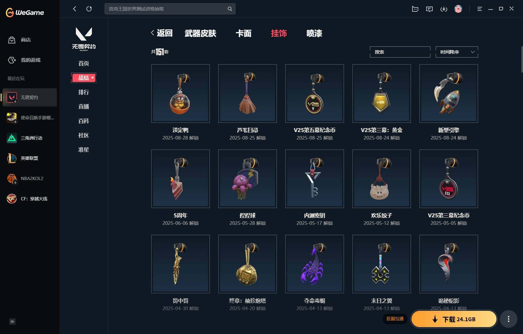The image size is (523, 334).
Task: Open the three-dot more options button
Action: [508, 319]
